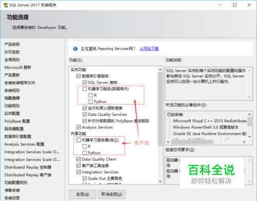This screenshot has width=257, height=201.
Task: Select Microsoft Visual C++ 2015 Redistributable entry
Action: click(210, 121)
